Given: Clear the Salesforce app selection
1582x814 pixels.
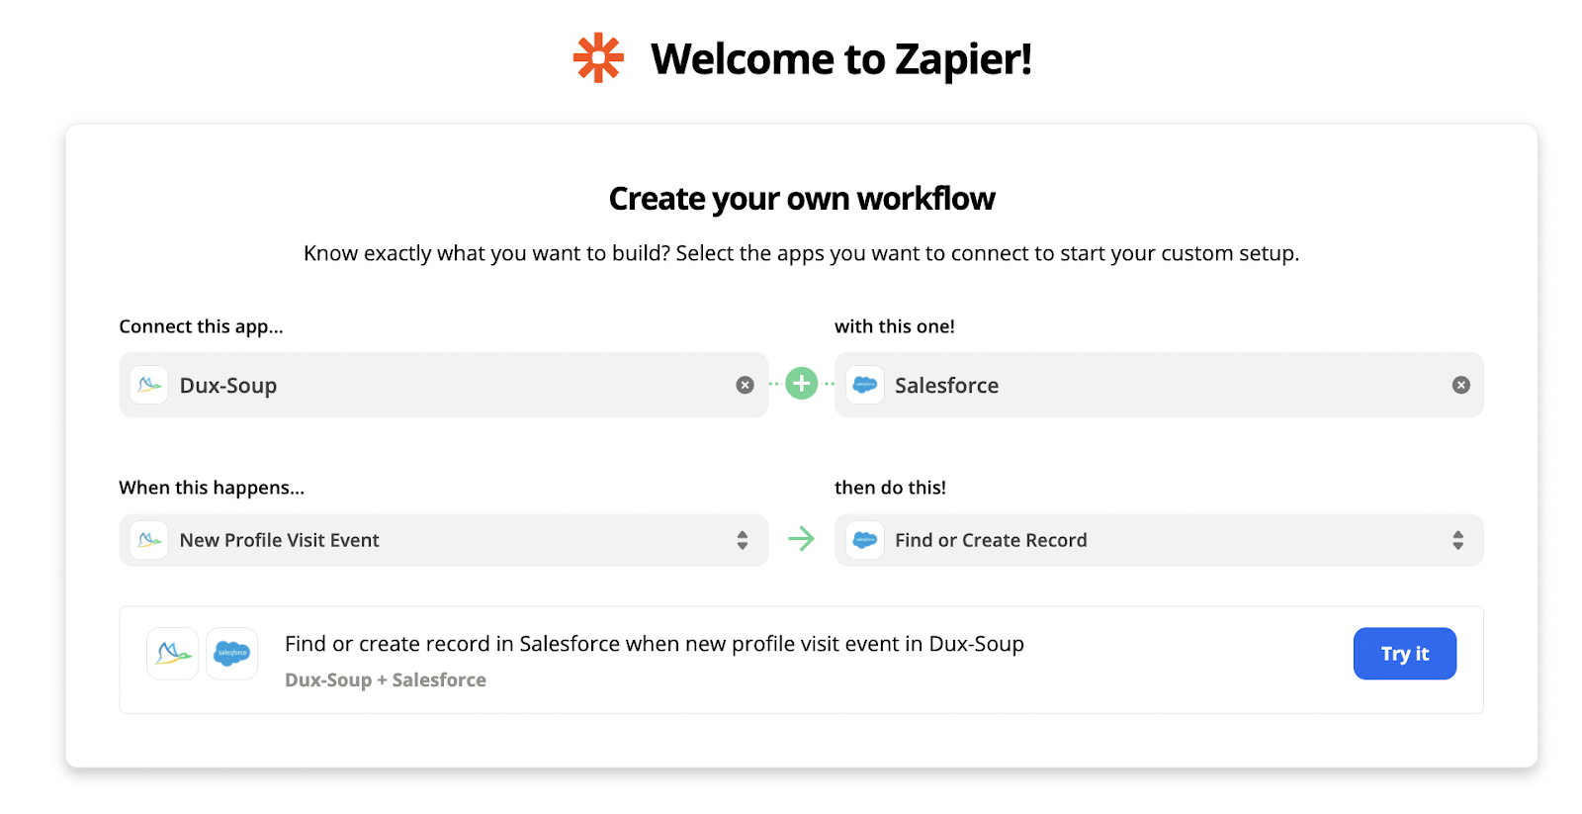Looking at the screenshot, I should 1460,385.
